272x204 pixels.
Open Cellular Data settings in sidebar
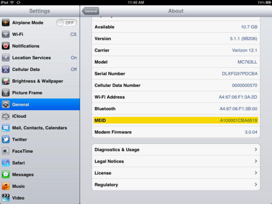click(x=40, y=69)
